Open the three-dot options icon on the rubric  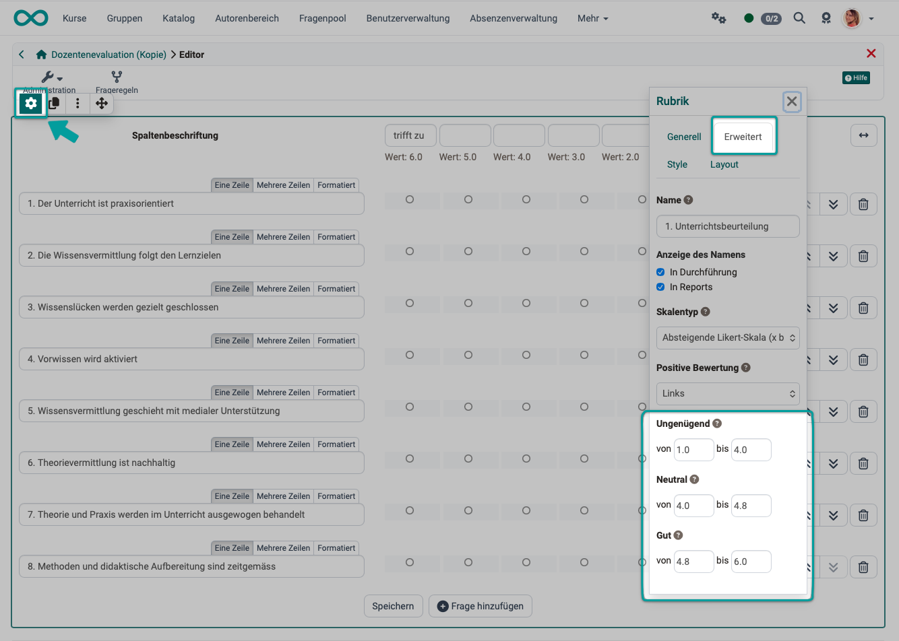[x=78, y=103]
